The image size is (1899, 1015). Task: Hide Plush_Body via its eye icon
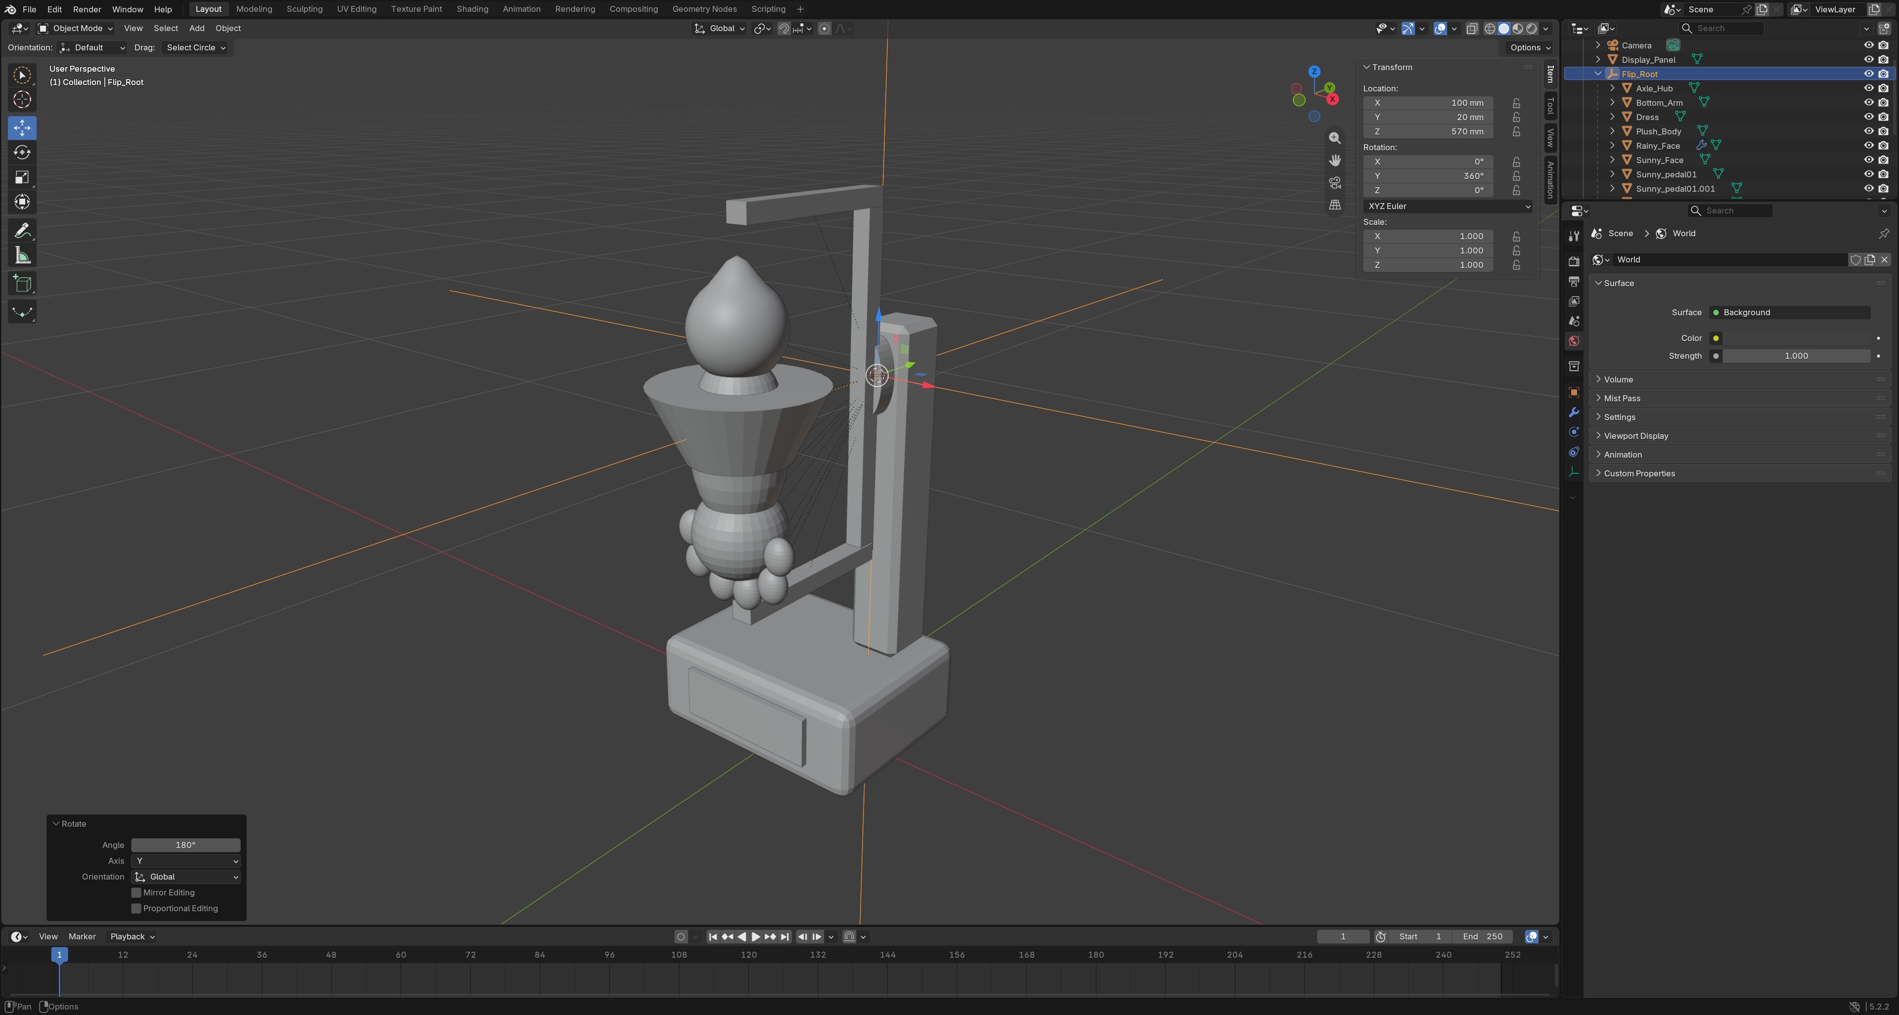click(1868, 131)
